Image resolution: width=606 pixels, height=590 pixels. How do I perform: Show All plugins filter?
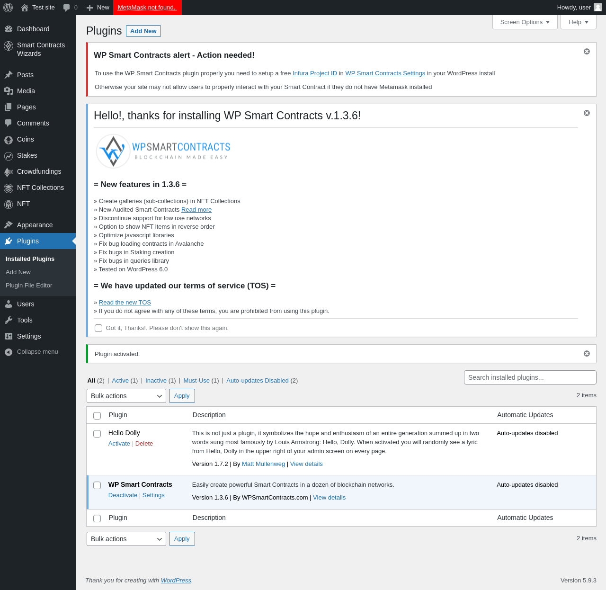tap(91, 381)
